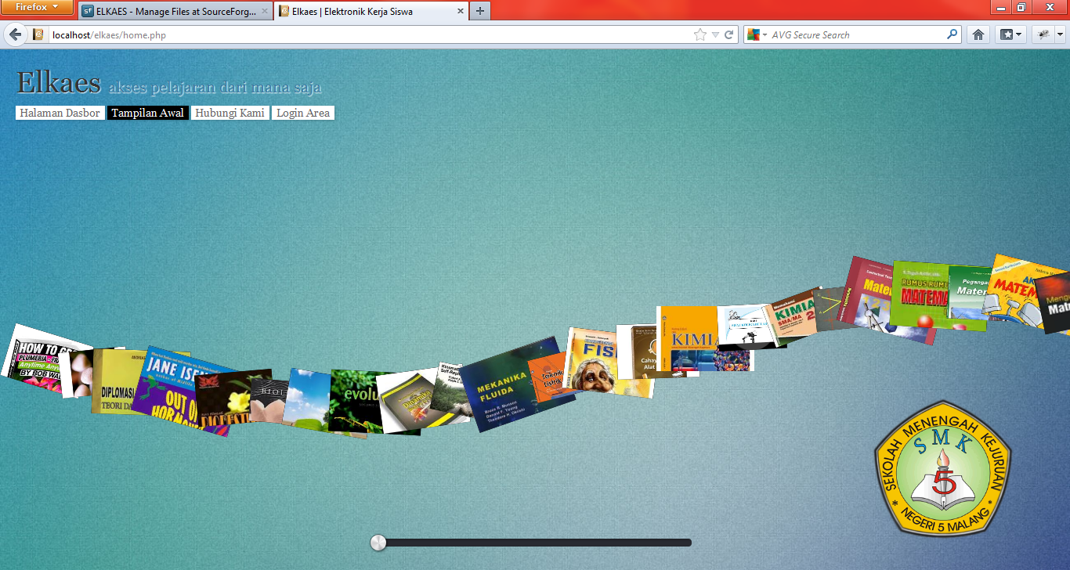This screenshot has width=1070, height=570.
Task: Click the back navigation arrow
Action: pyautogui.click(x=16, y=34)
